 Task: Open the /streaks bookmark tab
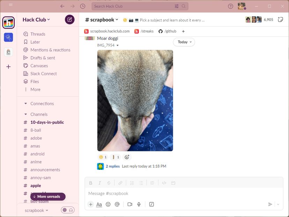pos(144,31)
